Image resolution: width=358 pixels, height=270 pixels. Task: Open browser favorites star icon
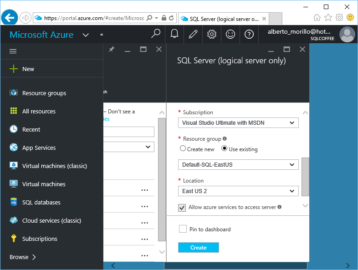pos(328,17)
